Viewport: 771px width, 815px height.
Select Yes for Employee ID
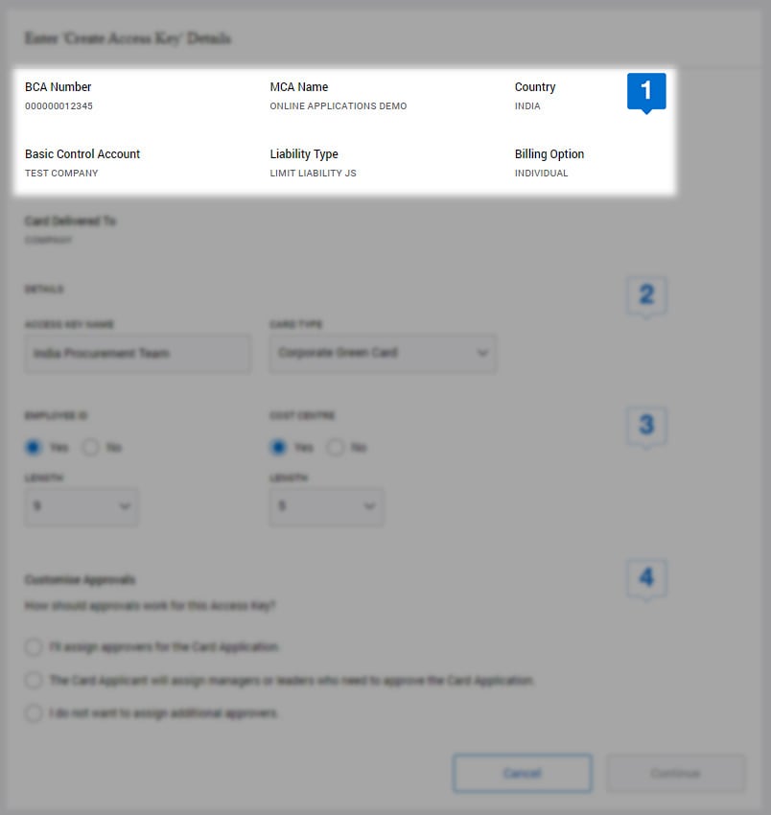tap(34, 447)
